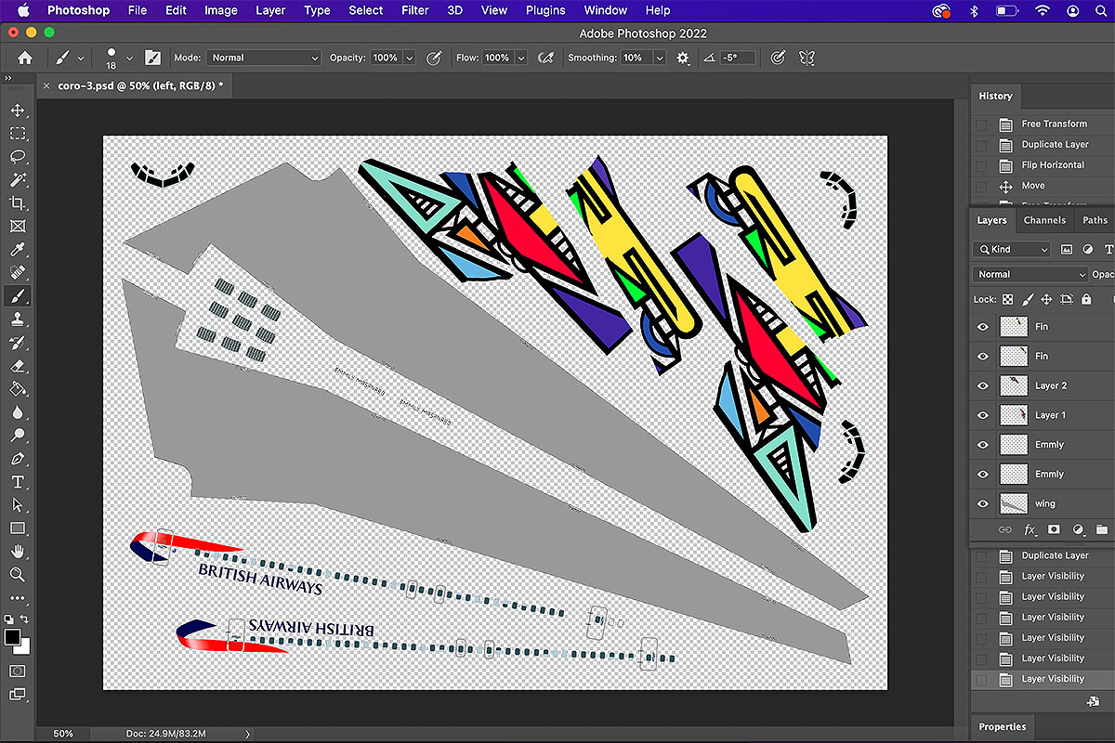Hide the Layer 2 layer
This screenshot has height=743, width=1115.
[x=983, y=385]
